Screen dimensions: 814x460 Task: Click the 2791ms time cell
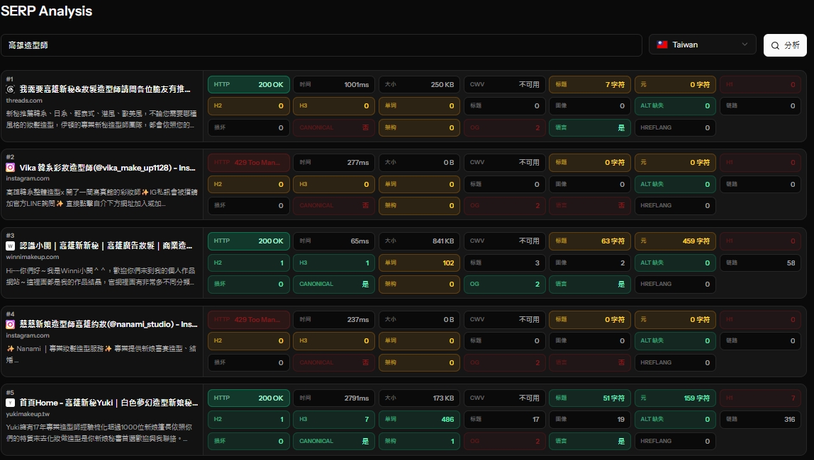[x=334, y=398]
